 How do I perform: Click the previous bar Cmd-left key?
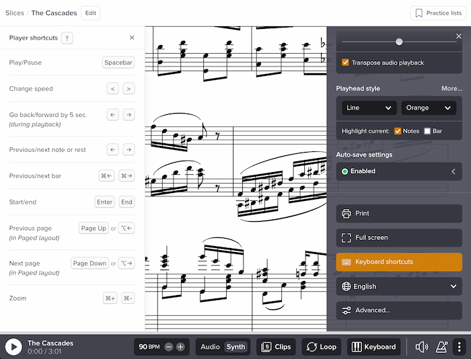pyautogui.click(x=106, y=175)
